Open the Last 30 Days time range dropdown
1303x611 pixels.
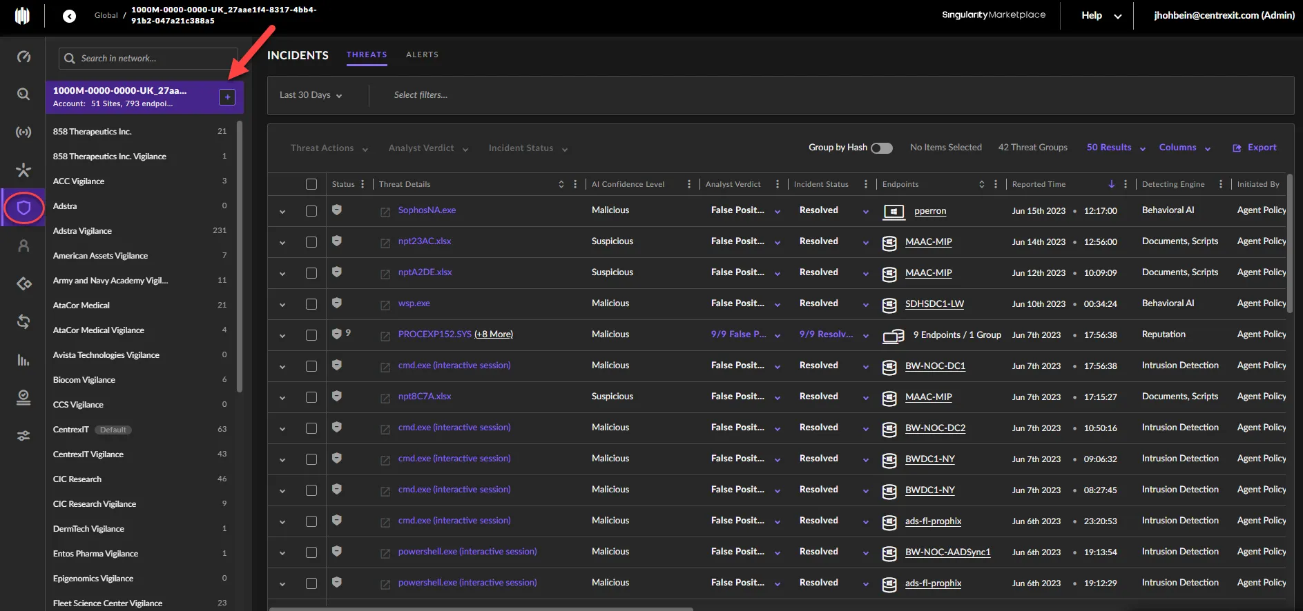[311, 95]
